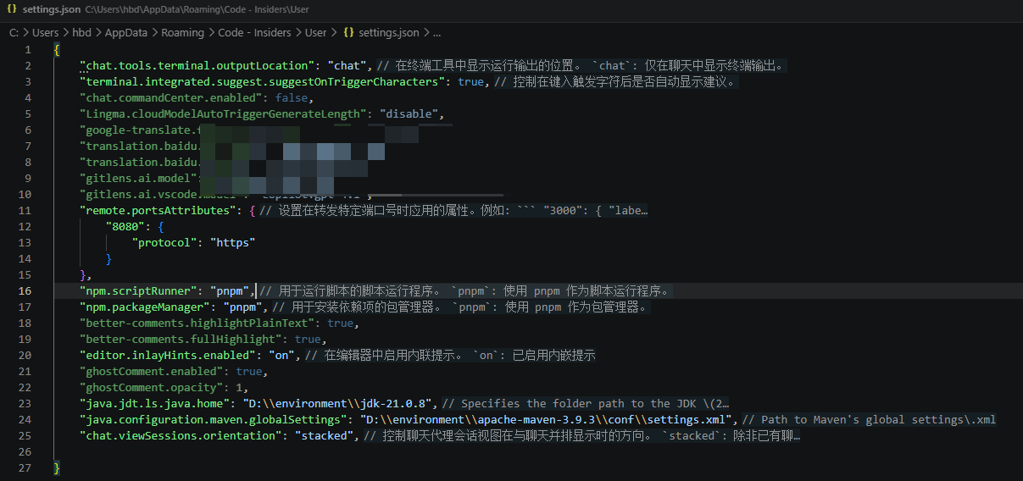Click the line number 11 in the gutter
The width and height of the screenshot is (1023, 481).
(x=25, y=210)
